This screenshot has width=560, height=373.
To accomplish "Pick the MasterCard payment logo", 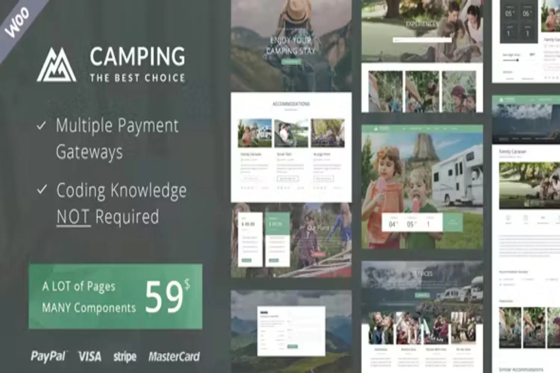I will [174, 357].
